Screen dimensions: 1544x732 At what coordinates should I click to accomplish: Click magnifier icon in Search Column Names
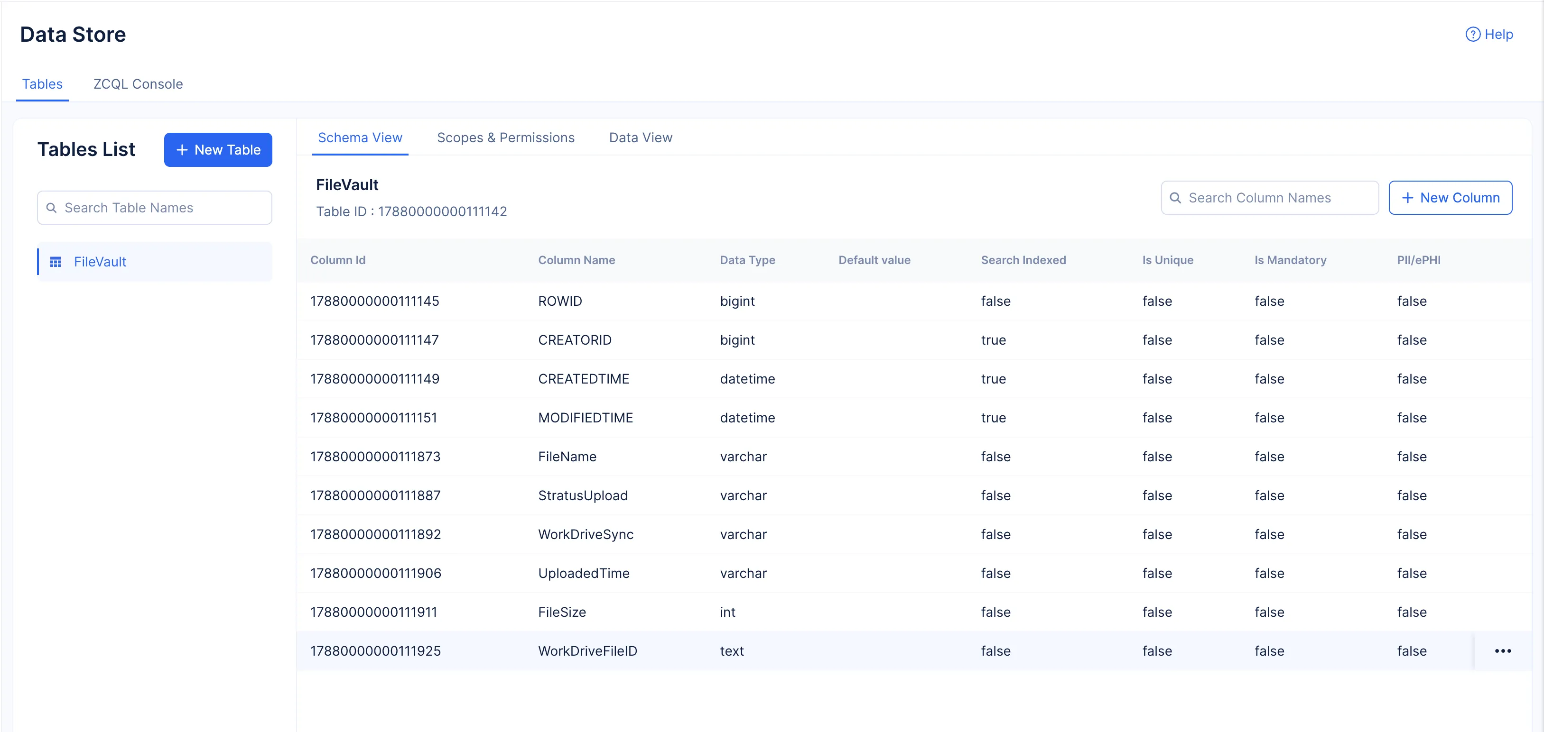pyautogui.click(x=1175, y=198)
